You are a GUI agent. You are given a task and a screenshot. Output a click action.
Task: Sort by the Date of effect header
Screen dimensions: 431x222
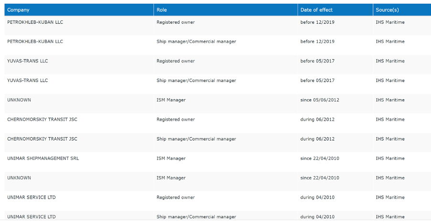pos(316,10)
